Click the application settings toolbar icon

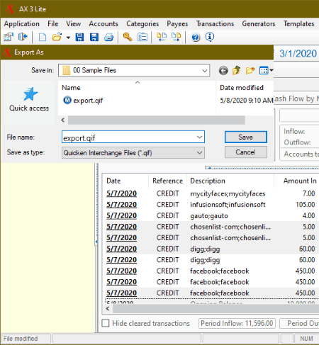point(9,37)
